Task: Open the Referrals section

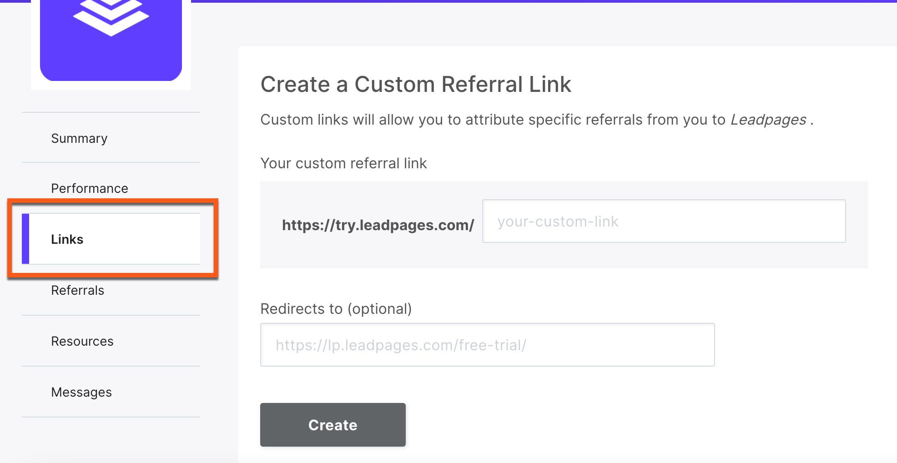Action: pyautogui.click(x=78, y=290)
